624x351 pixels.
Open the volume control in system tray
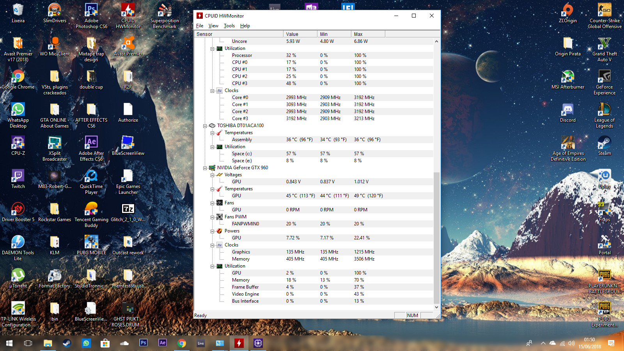click(x=571, y=343)
